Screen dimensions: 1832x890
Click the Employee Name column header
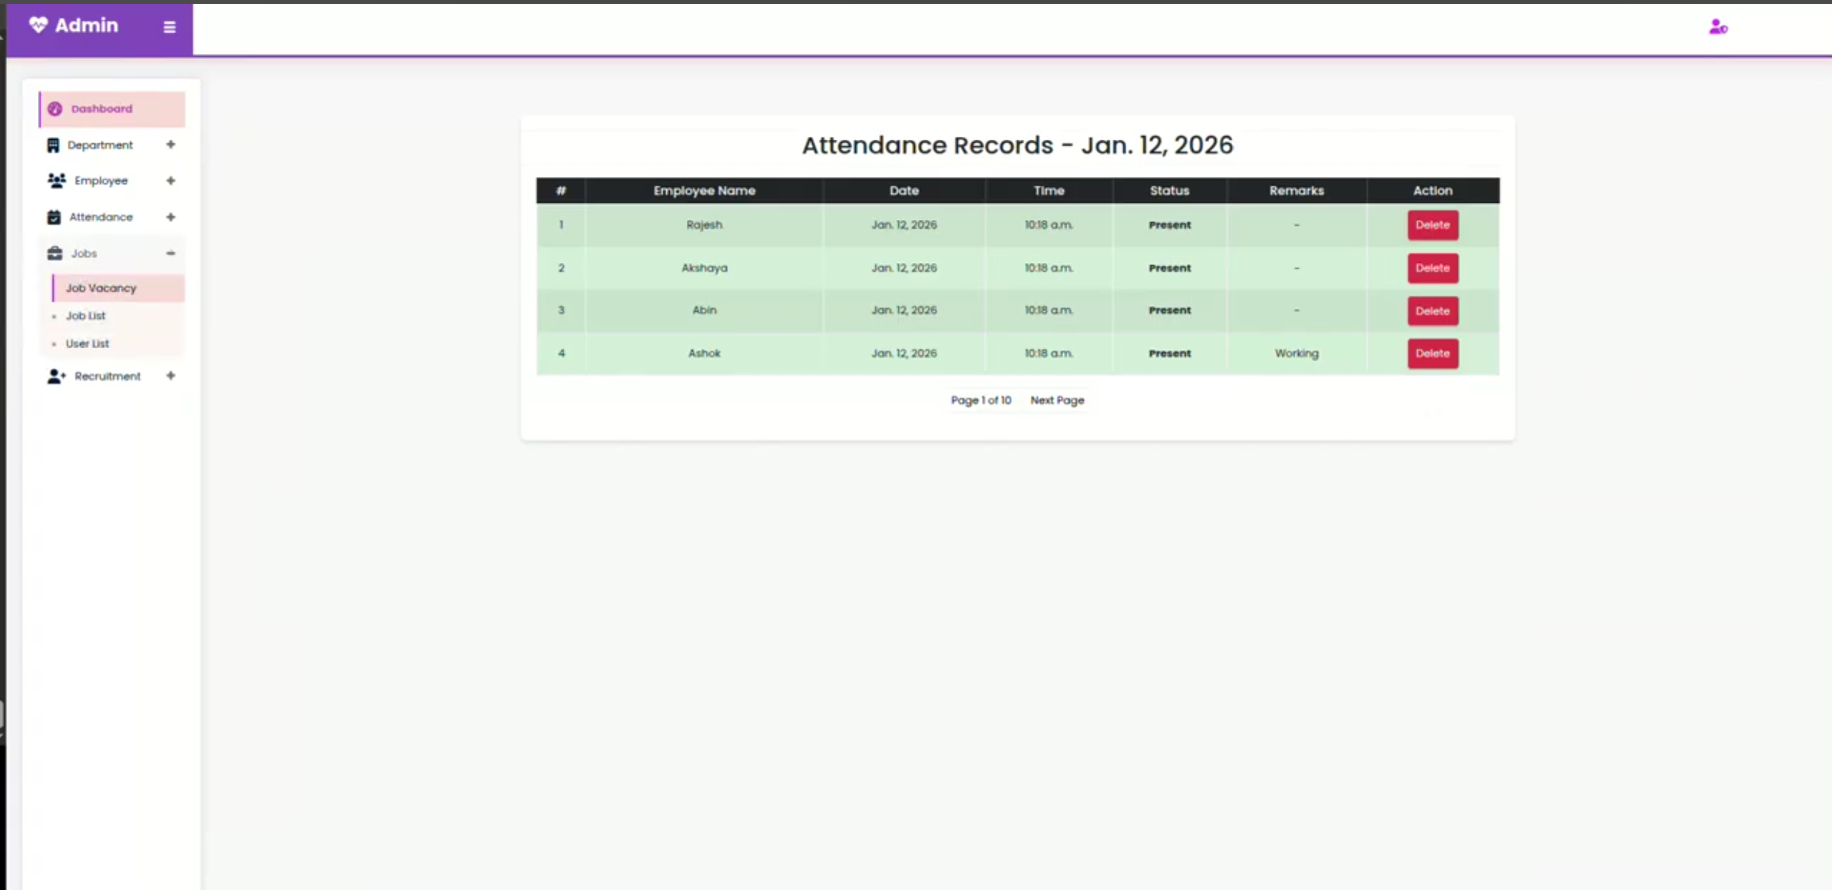pos(704,191)
